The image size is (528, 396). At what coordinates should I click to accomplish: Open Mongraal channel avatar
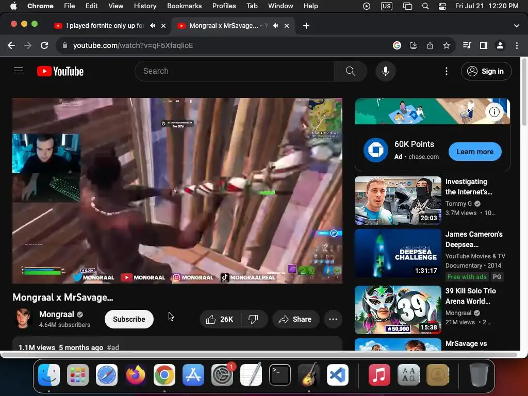pos(23,319)
